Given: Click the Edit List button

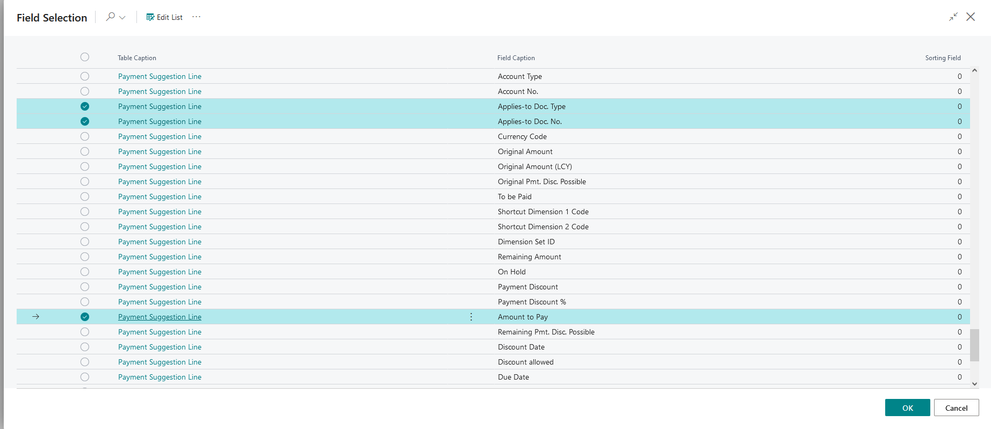Looking at the screenshot, I should click(x=164, y=17).
